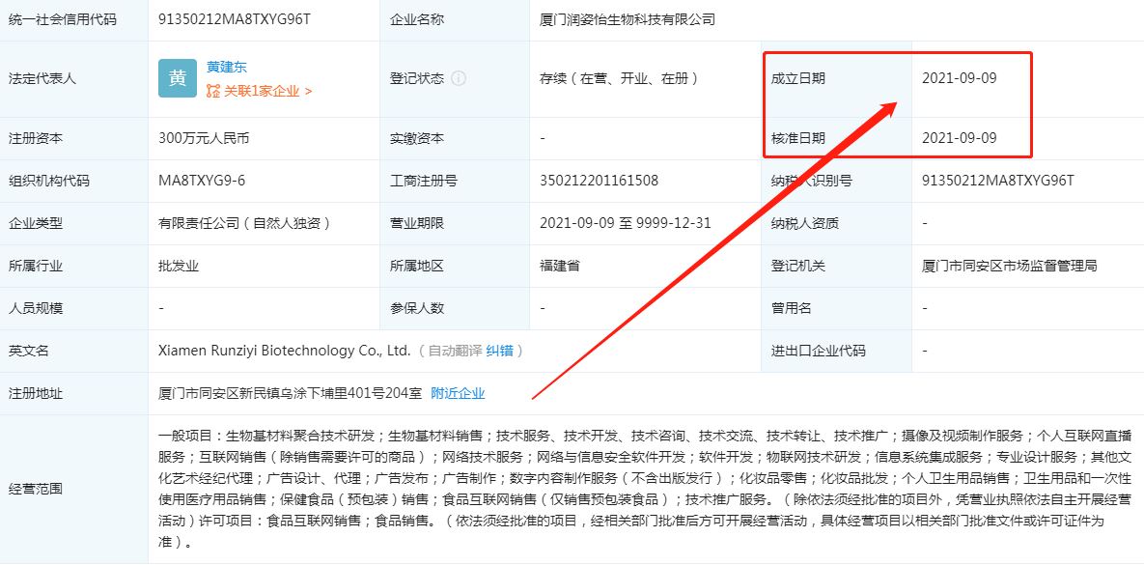Click the related-company network icon beside 关联1家企业

[213, 91]
